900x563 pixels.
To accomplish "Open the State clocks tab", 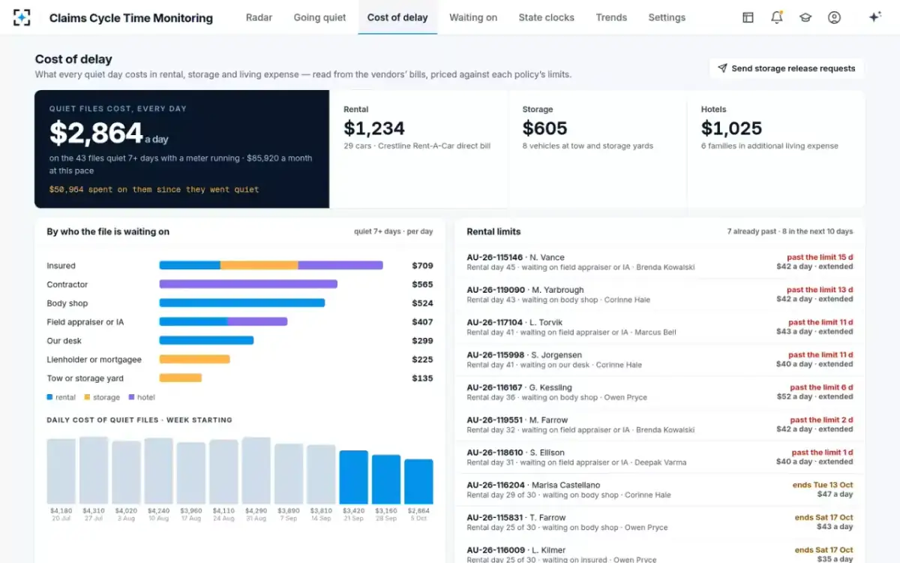I will click(546, 17).
